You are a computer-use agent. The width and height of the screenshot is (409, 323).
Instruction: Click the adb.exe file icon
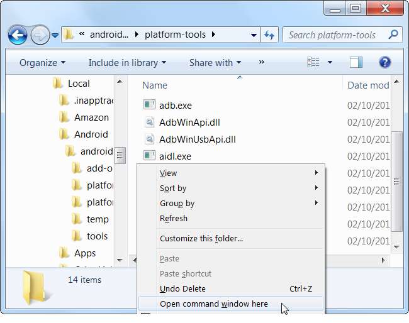[x=150, y=105]
